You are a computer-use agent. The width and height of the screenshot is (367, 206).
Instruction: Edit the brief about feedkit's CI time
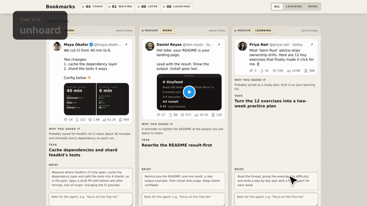tap(90, 179)
